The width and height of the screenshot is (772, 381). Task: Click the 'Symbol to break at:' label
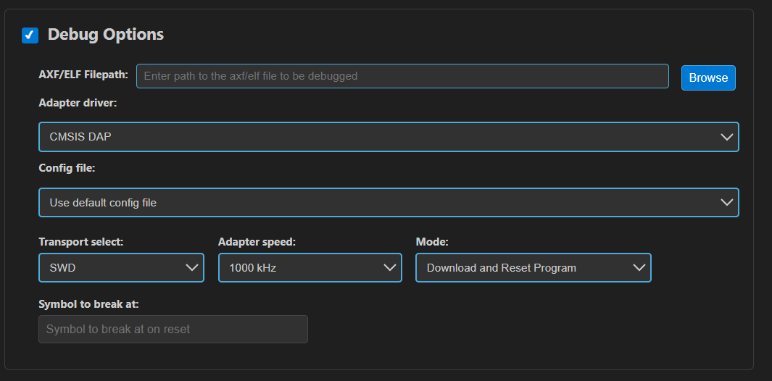coord(88,303)
